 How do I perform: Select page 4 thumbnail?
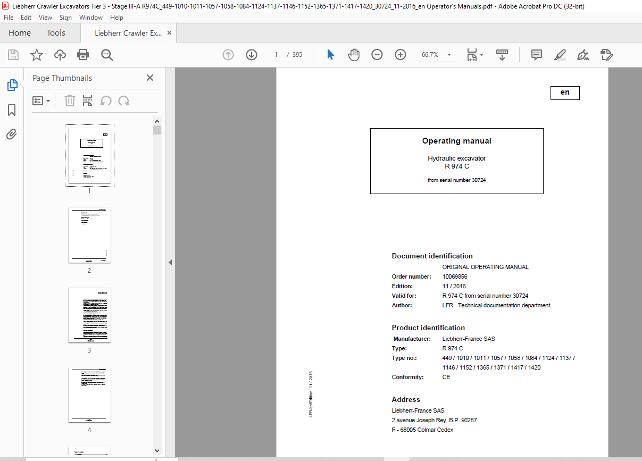89,395
